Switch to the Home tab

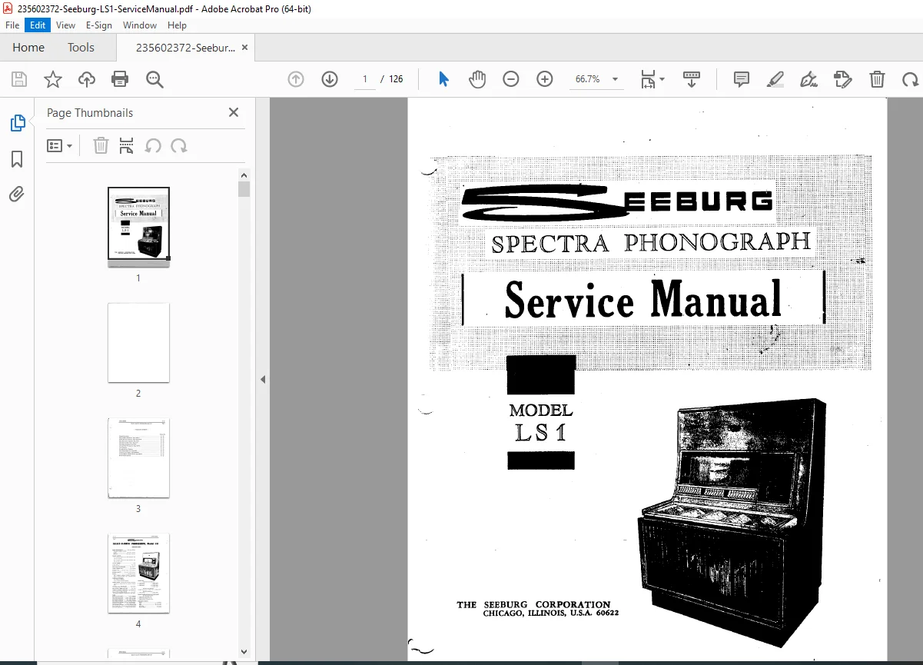[28, 48]
